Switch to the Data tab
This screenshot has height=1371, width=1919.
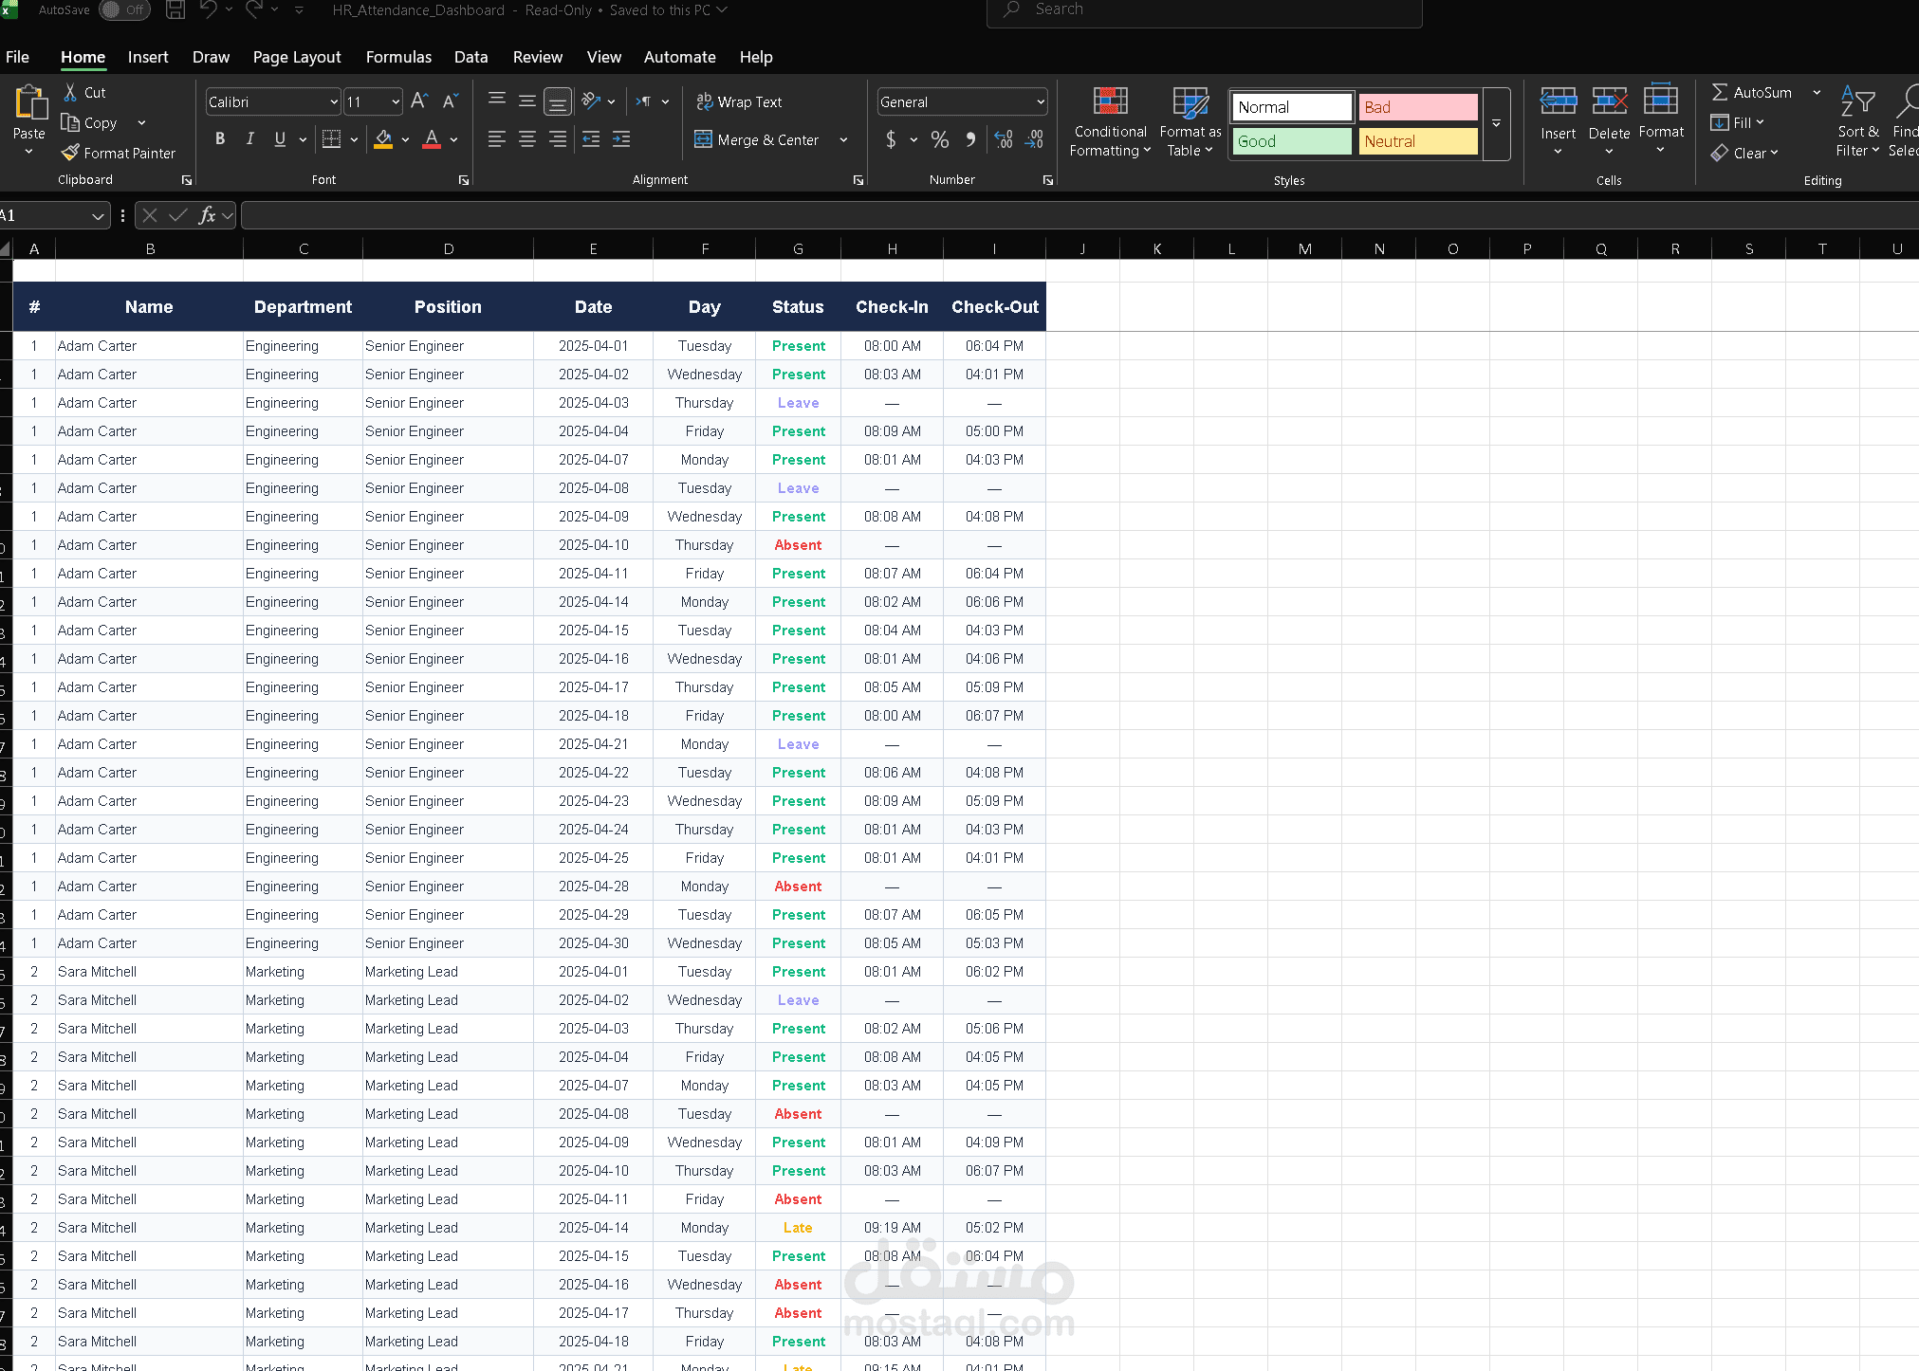pyautogui.click(x=471, y=57)
